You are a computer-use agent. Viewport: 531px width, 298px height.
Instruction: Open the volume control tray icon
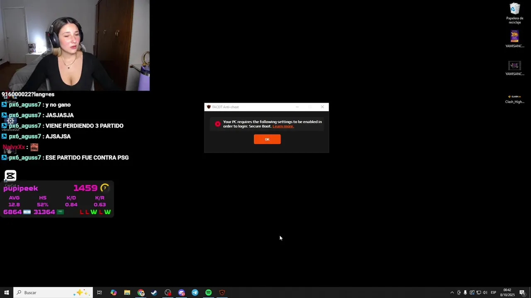coord(485,293)
